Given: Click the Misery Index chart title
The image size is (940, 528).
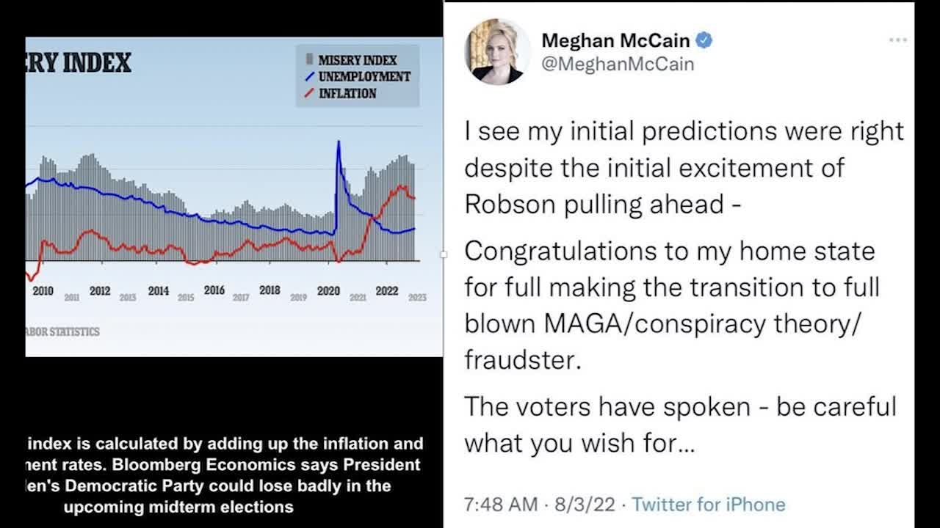Looking at the screenshot, I should [79, 63].
